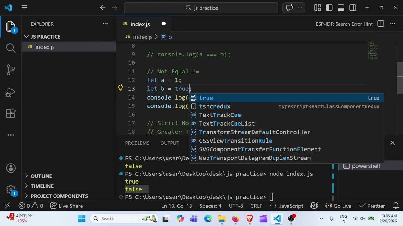Show errors and warnings count in the status bar
The width and height of the screenshot is (403, 226).
[x=31, y=206]
